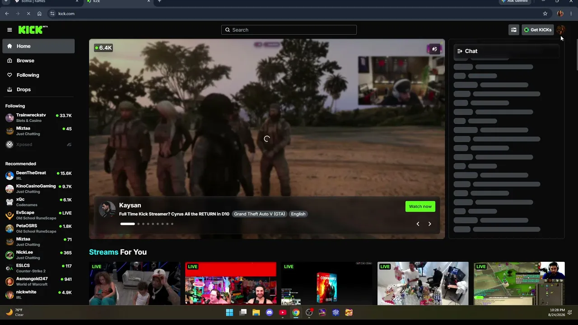This screenshot has height=325, width=578.
Task: Open Miztaa in the Following list
Action: click(x=38, y=131)
